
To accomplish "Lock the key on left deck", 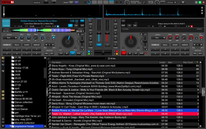I will coord(58,26).
